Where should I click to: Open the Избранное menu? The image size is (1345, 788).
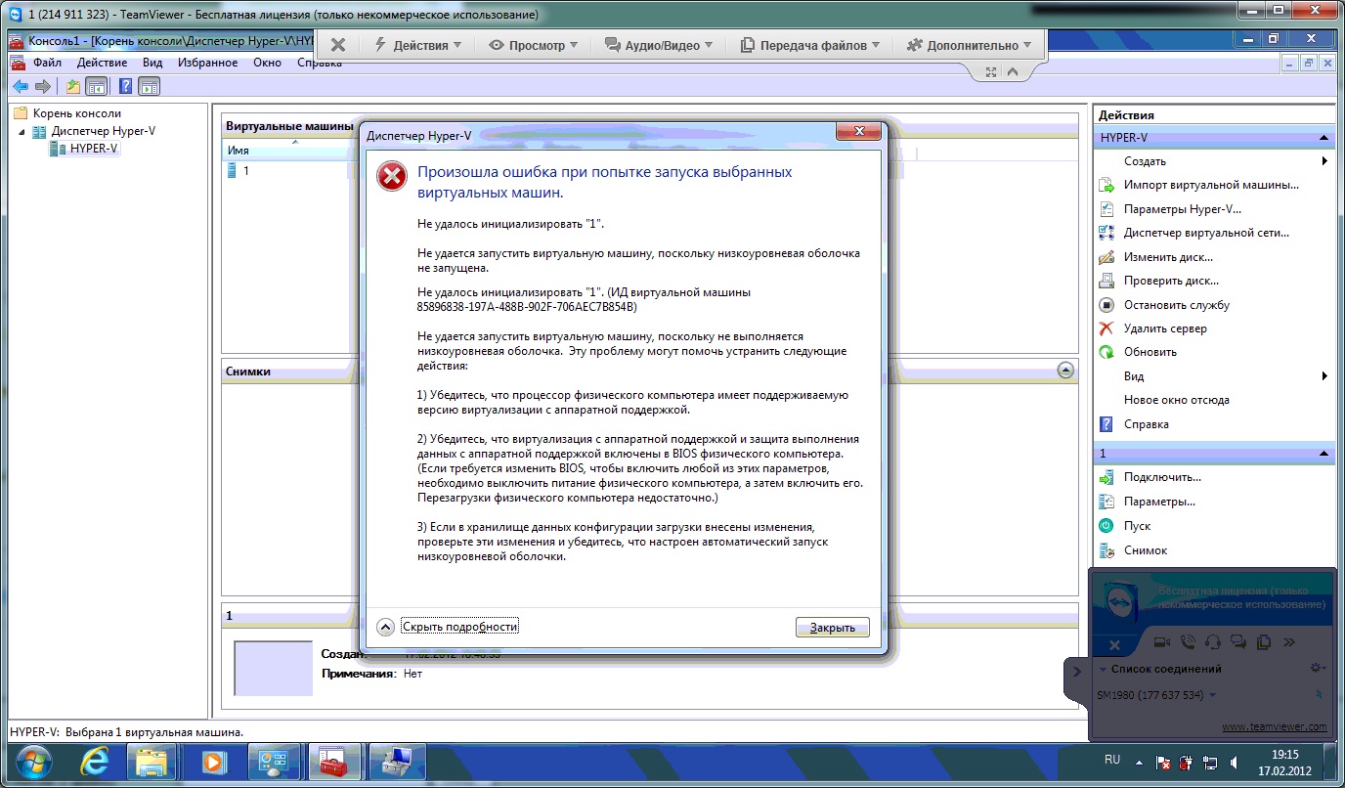click(207, 63)
